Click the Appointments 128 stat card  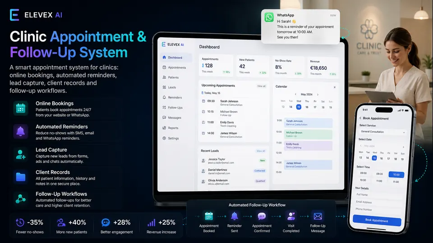(216, 66)
